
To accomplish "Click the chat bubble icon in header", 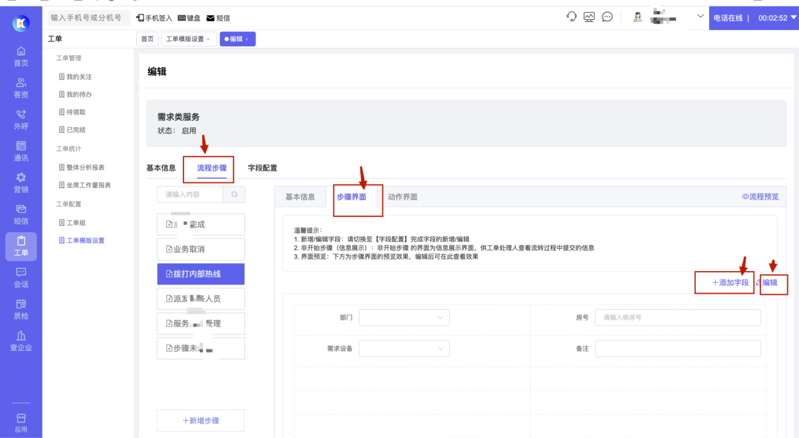I will click(607, 17).
